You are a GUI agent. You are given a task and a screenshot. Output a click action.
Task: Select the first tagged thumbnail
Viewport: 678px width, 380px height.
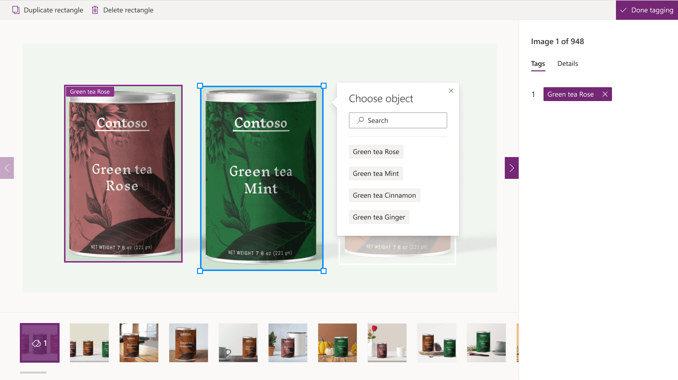(x=40, y=343)
